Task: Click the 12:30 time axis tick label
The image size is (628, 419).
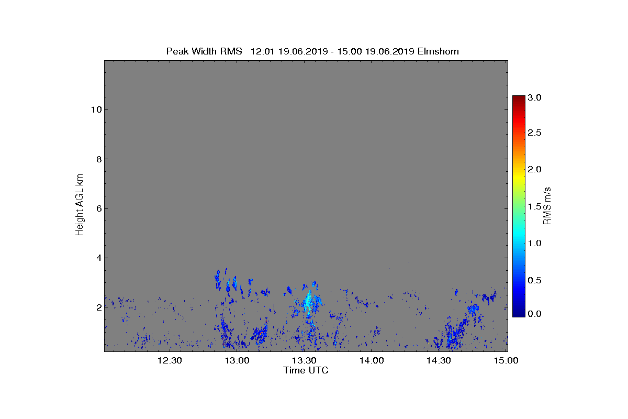Action: coord(170,360)
